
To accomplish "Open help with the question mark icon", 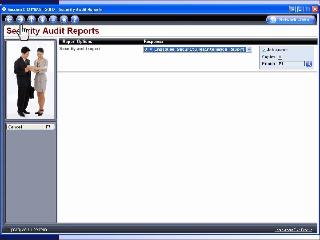I will point(75,20).
